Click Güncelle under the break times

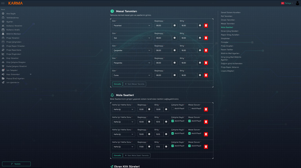(117, 155)
